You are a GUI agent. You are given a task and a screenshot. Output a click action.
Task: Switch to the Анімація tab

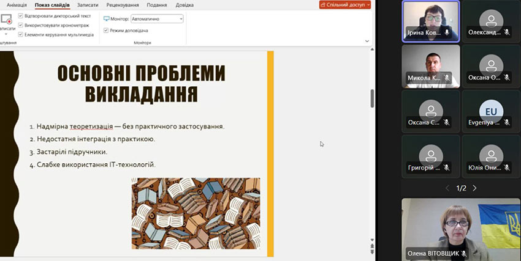pyautogui.click(x=17, y=5)
